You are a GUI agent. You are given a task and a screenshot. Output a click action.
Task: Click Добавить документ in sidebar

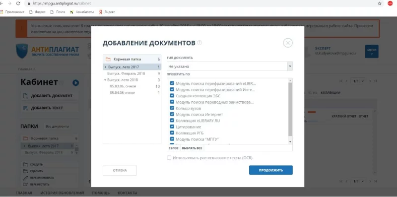[49, 96]
